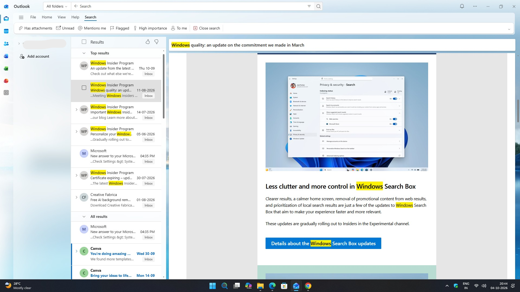Launch Excel from the left rail
This screenshot has height=292, width=520.
6,68
